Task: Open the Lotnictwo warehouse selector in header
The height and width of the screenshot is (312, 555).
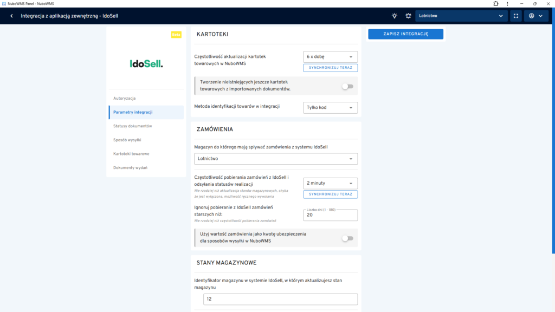Action: (461, 16)
